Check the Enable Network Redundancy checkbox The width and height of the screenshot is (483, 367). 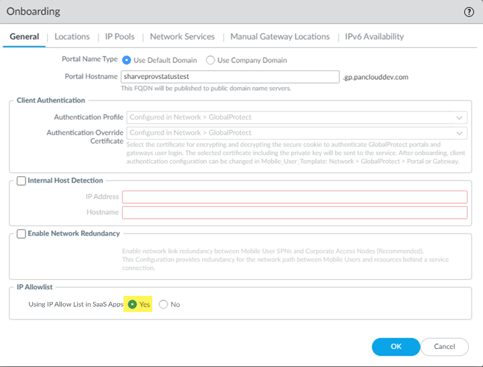point(21,233)
